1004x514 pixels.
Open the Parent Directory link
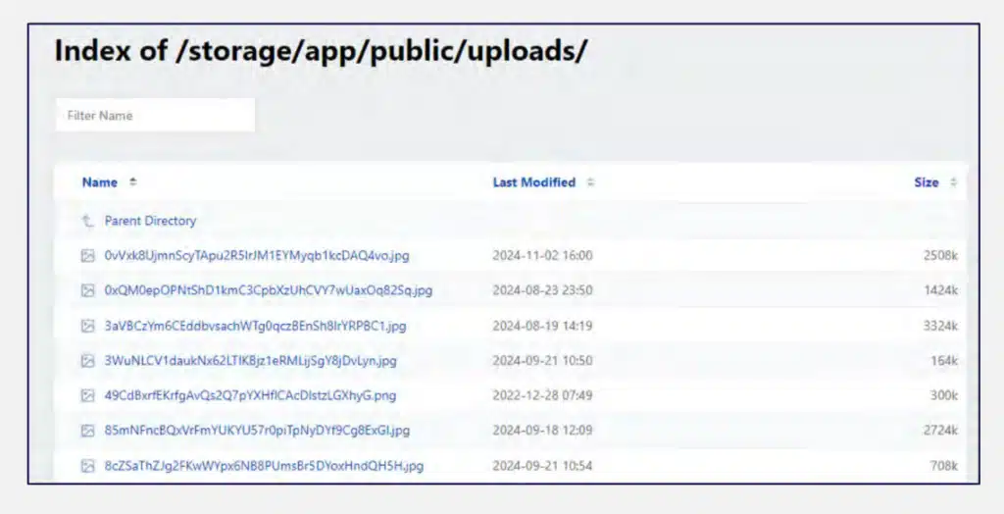(x=150, y=221)
